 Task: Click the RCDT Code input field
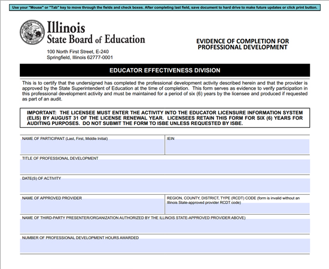[237, 208]
